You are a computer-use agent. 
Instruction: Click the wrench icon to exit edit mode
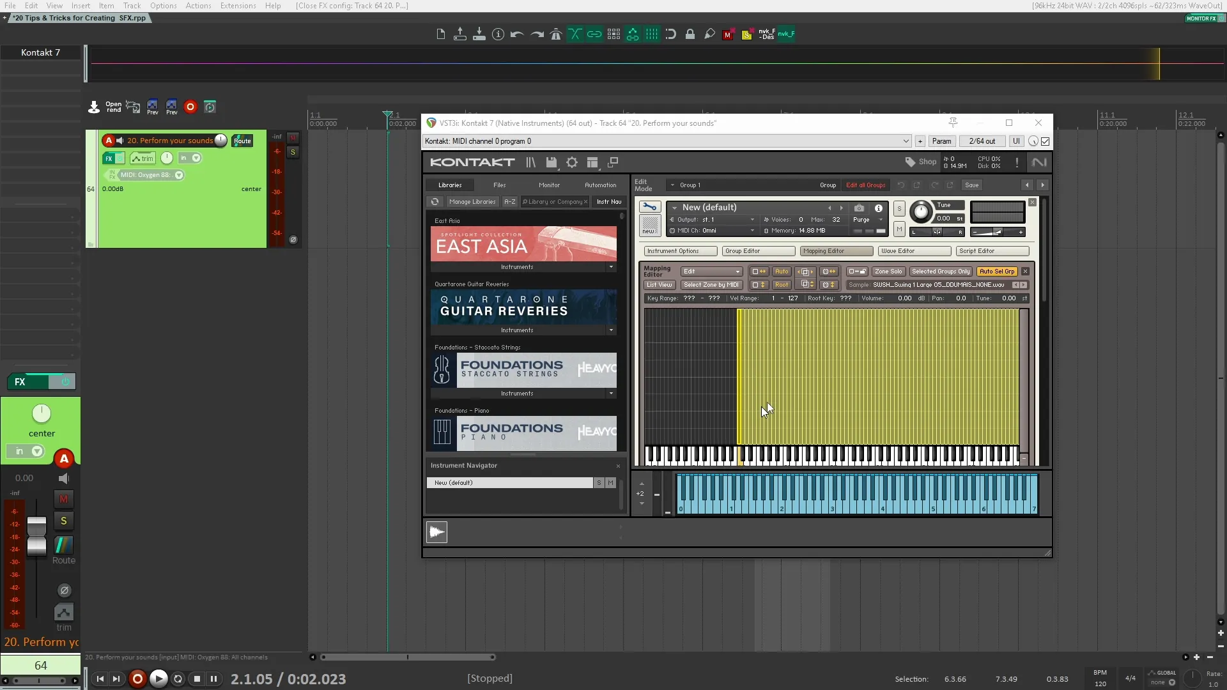pyautogui.click(x=649, y=207)
